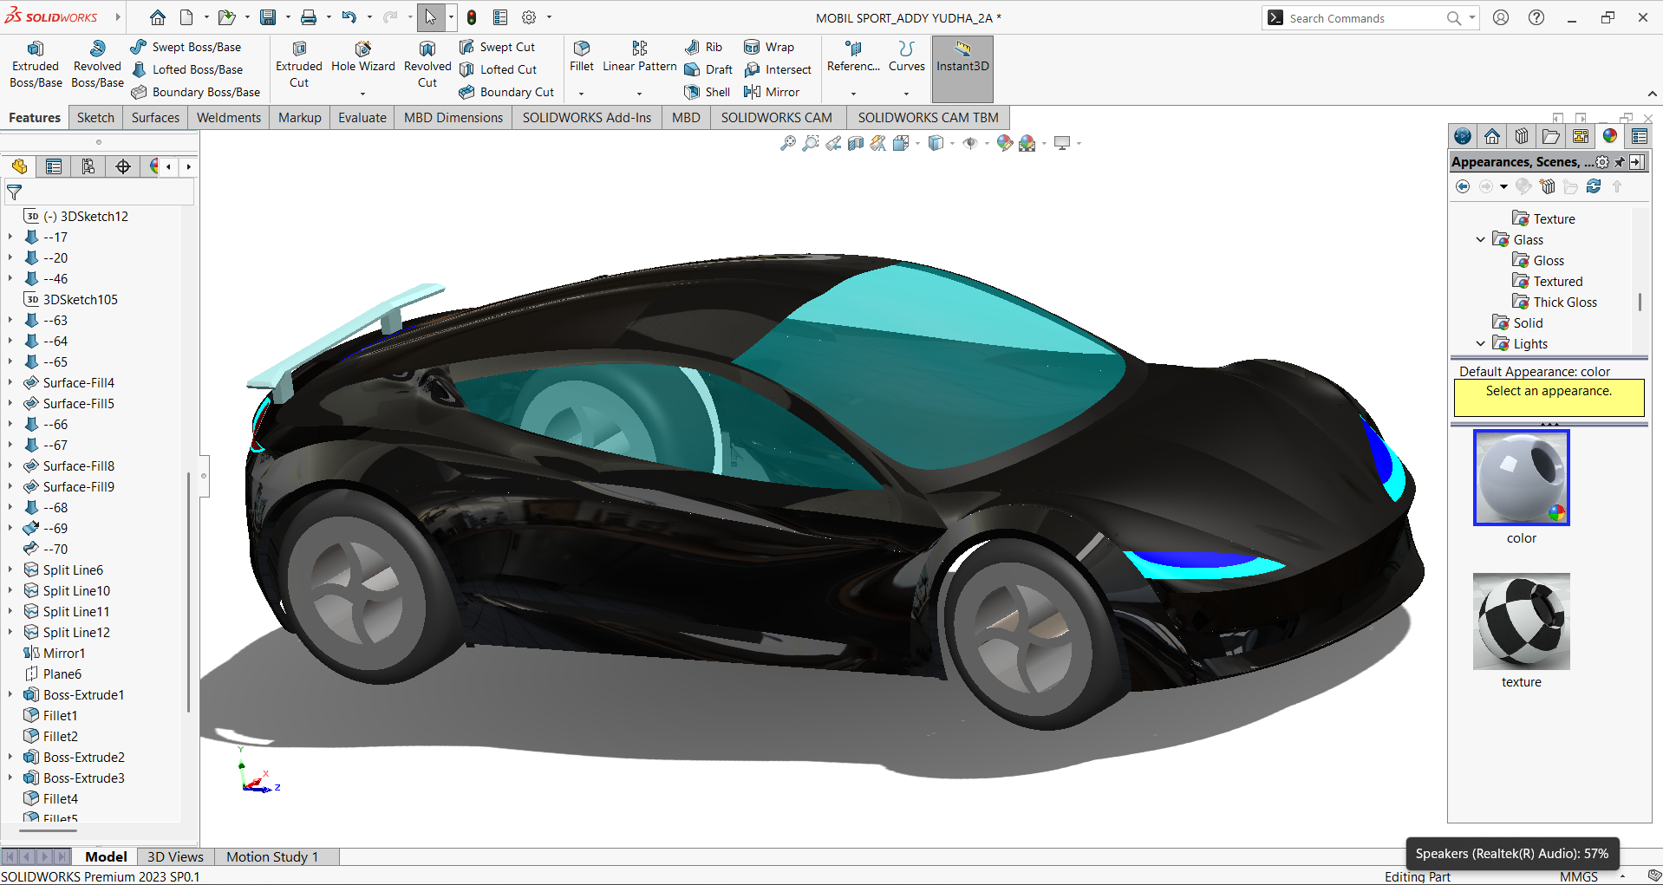This screenshot has width=1663, height=885.
Task: Toggle Instant3D mode
Action: (x=962, y=68)
